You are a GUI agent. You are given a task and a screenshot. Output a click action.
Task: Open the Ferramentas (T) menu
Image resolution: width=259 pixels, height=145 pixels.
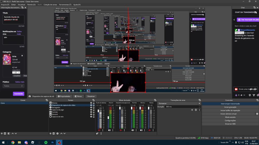[x=65, y=5]
